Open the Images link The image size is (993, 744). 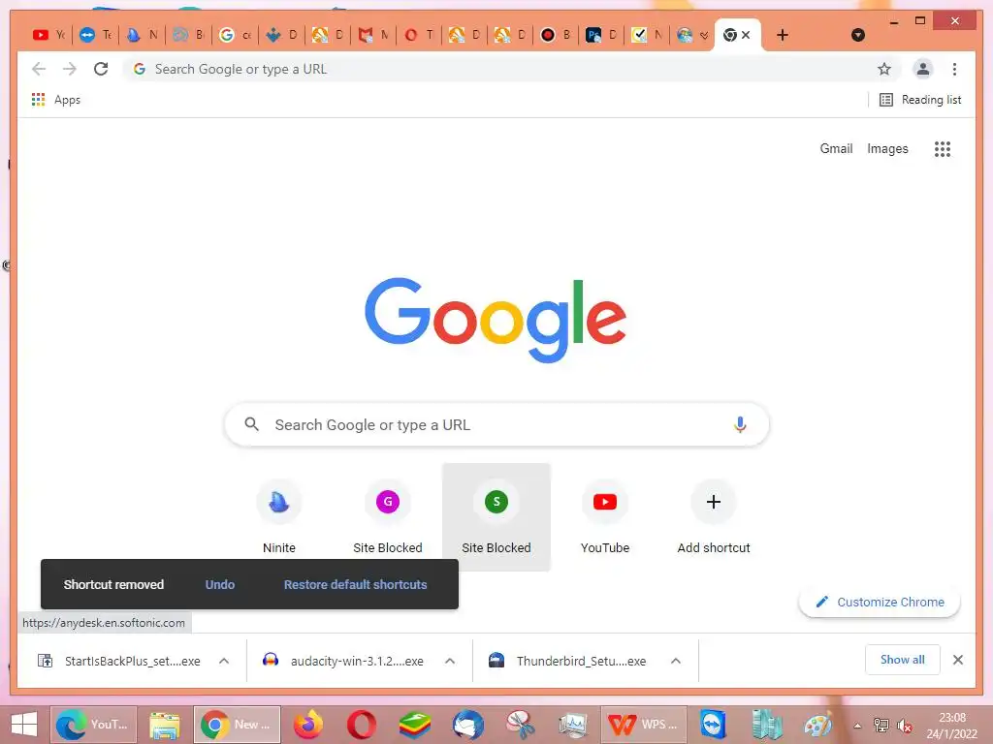click(x=887, y=148)
